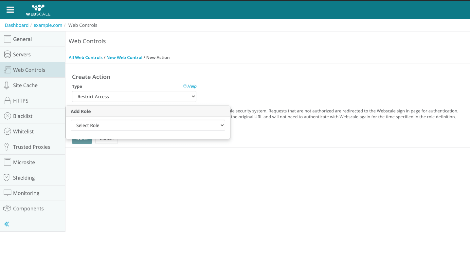The image size is (470, 254).
Task: Collapse the sidebar with double chevron
Action: click(7, 224)
